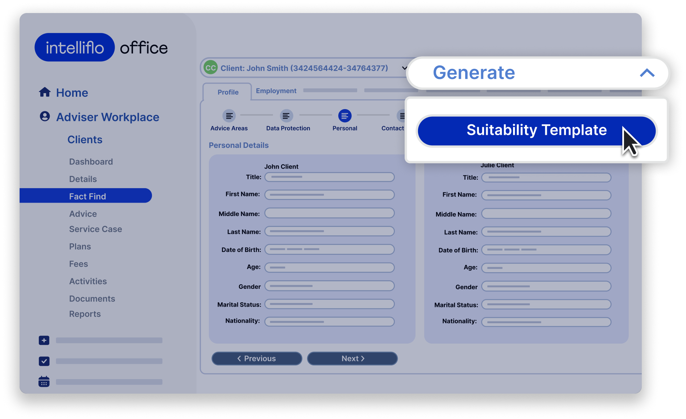Click the Home house icon
Screen dimensions: 686x419
pyautogui.click(x=45, y=92)
